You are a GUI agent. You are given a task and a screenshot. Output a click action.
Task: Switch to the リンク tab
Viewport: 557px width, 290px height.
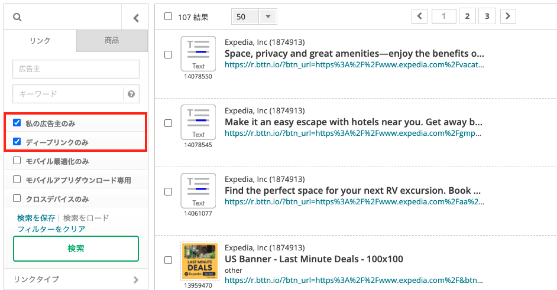click(40, 41)
